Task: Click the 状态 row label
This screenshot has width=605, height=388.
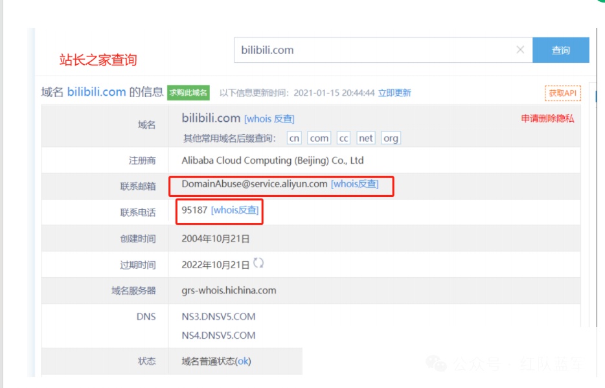Action: click(x=146, y=361)
